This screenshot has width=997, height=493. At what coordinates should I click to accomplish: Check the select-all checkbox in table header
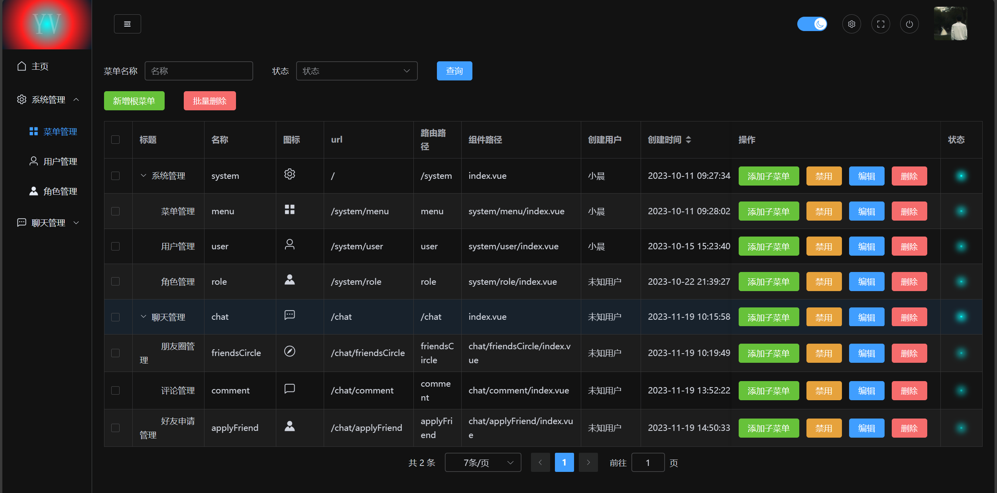pyautogui.click(x=115, y=139)
